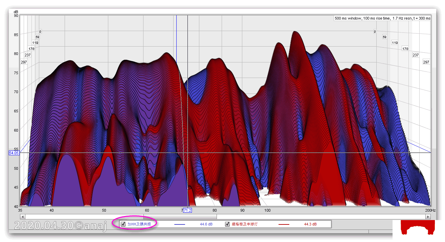Click the red trace line sample in legend
Viewport: 445px width, 242px height.
pyautogui.click(x=284, y=224)
